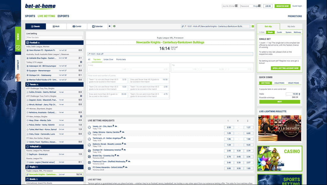Click OPEN A BETTING ACCOUNT NOW! button
327x185 pixels.
point(285,68)
